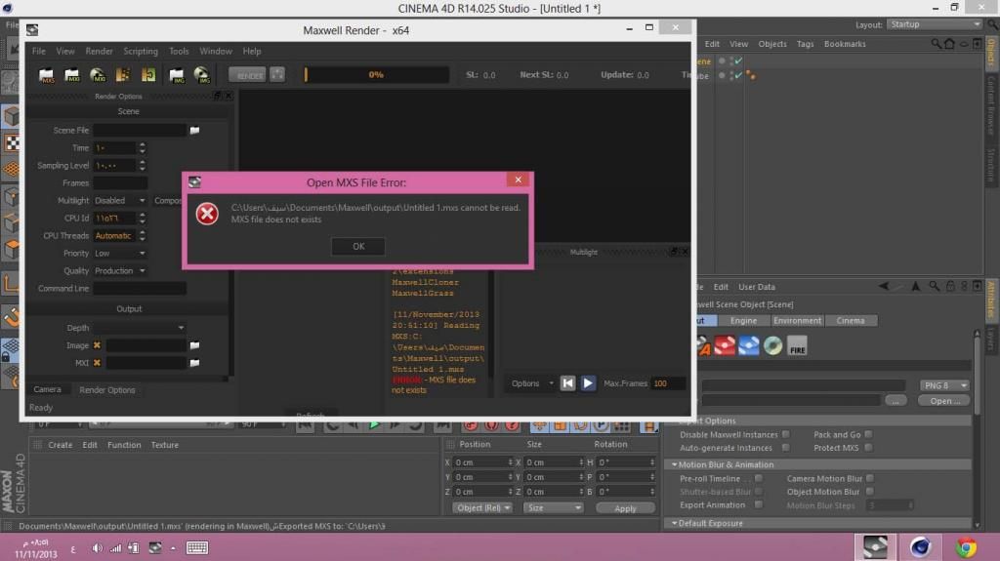This screenshot has height=561, width=1000.
Task: Browse for MXI output folder icon
Action: (194, 363)
